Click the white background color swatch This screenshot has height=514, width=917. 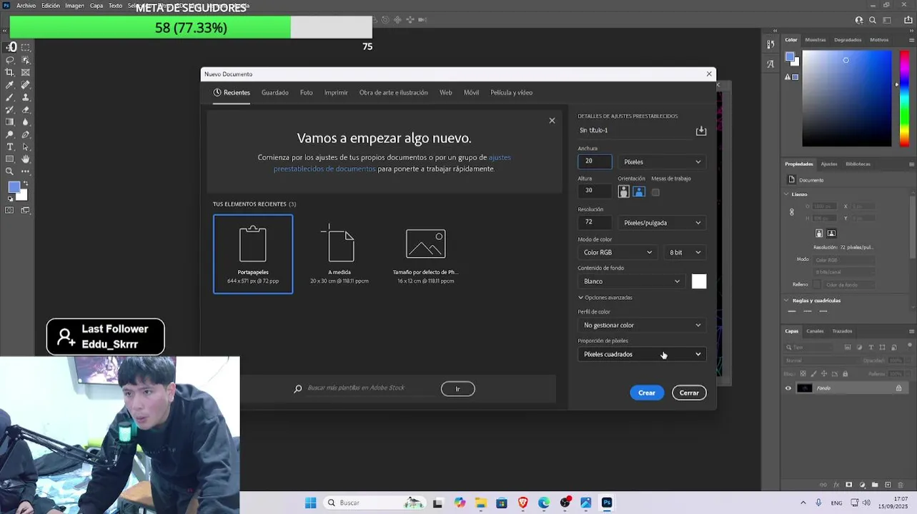point(699,282)
